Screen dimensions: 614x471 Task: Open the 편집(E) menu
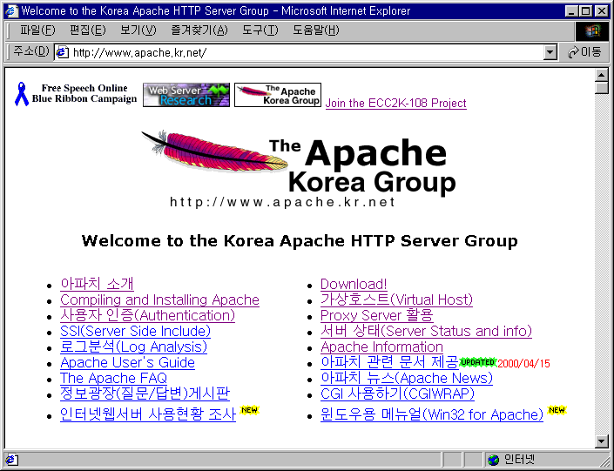[x=87, y=30]
